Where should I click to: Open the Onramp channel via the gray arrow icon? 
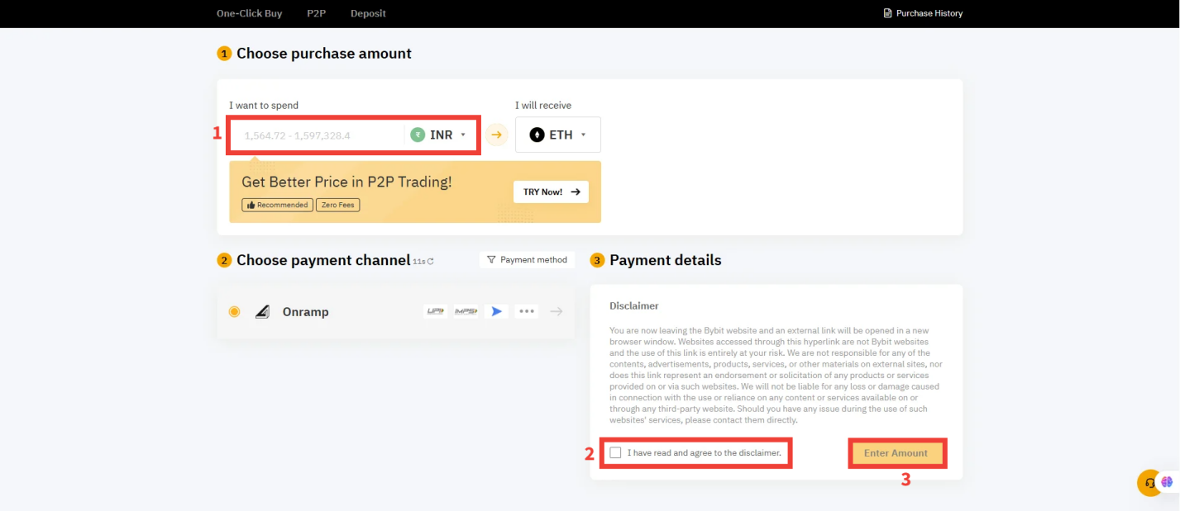pyautogui.click(x=556, y=311)
